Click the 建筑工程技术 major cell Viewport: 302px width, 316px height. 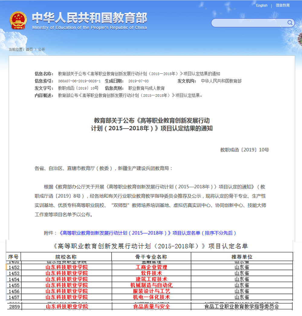point(151,279)
